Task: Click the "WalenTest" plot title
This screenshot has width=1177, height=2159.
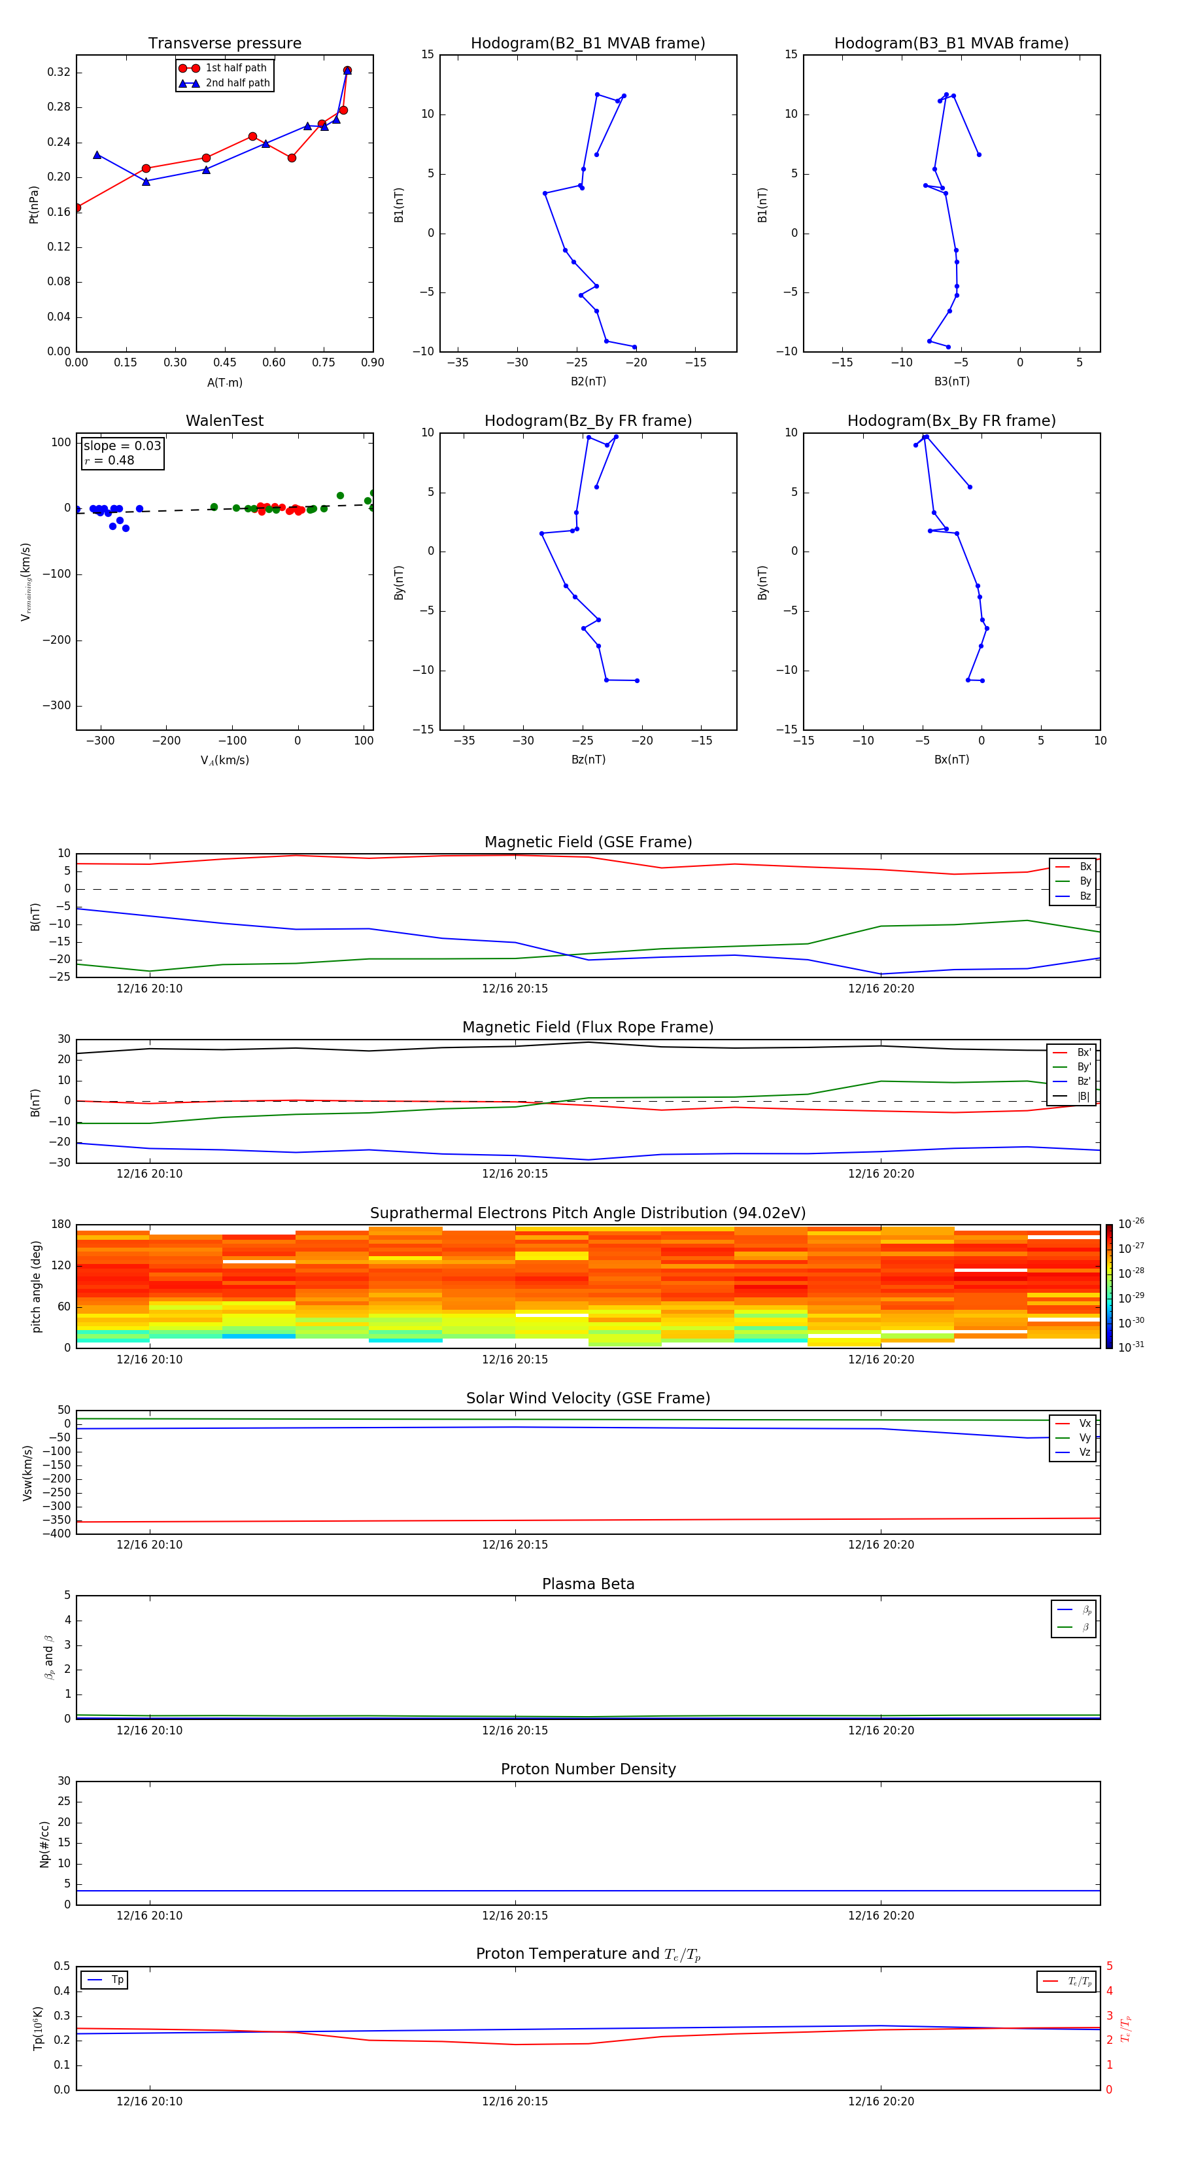Action: [224, 421]
